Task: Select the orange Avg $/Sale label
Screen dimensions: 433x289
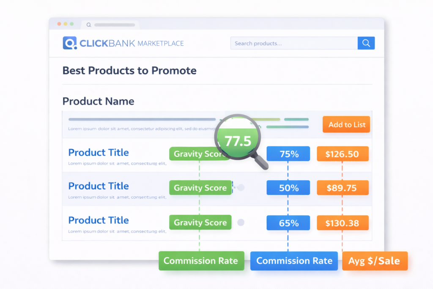Action: click(x=374, y=261)
